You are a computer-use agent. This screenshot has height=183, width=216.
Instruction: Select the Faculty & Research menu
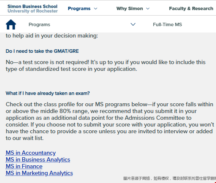click(x=191, y=8)
